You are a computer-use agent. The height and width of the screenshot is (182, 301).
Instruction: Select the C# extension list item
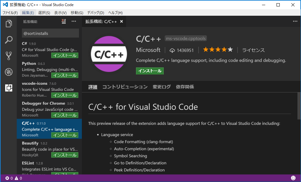pos(49,49)
